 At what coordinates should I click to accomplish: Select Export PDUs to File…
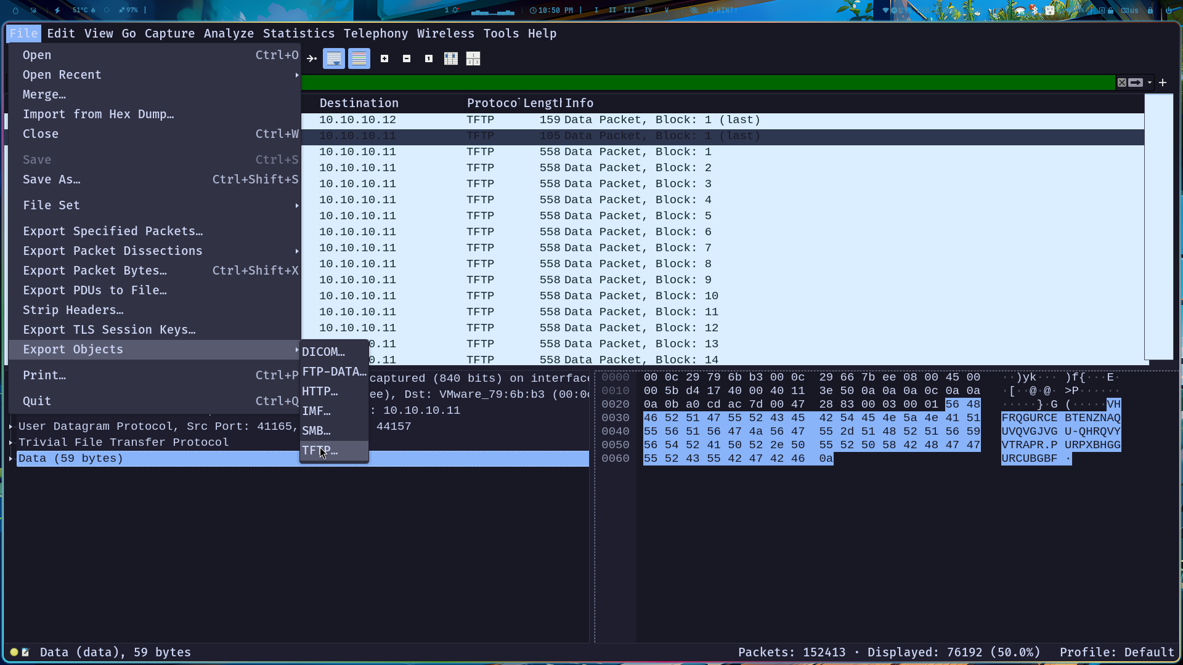[155, 290]
